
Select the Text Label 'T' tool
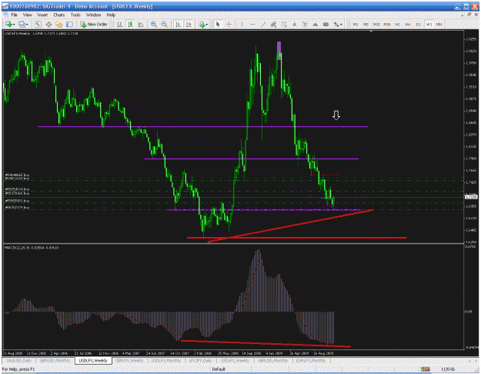tap(305, 24)
